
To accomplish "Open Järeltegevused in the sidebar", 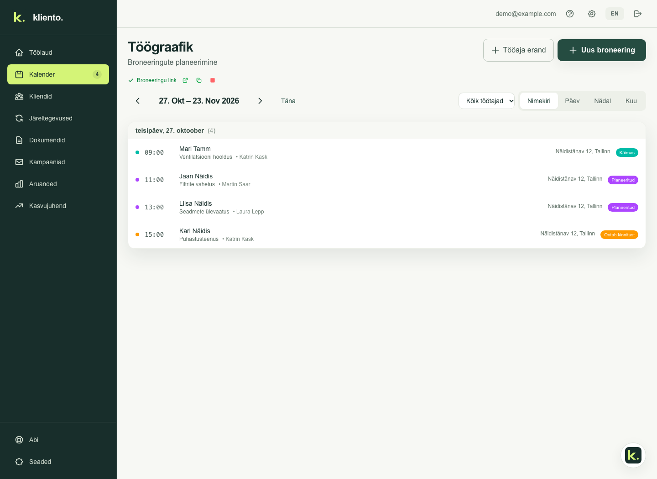I will click(x=58, y=118).
